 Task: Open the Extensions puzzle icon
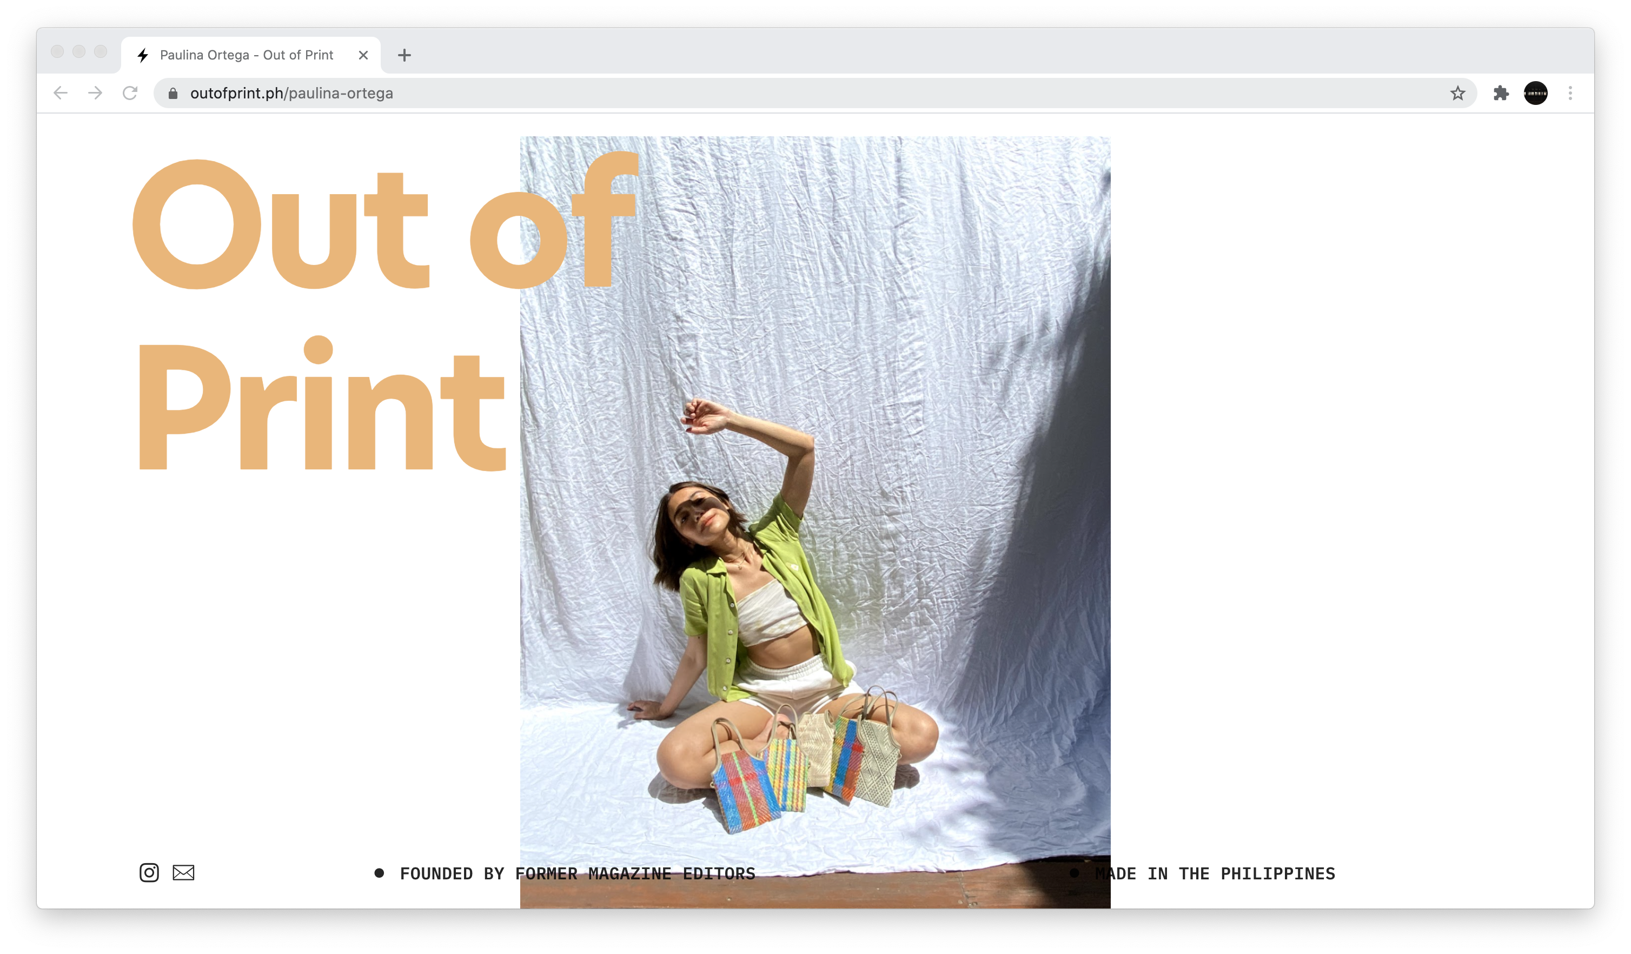click(1501, 93)
